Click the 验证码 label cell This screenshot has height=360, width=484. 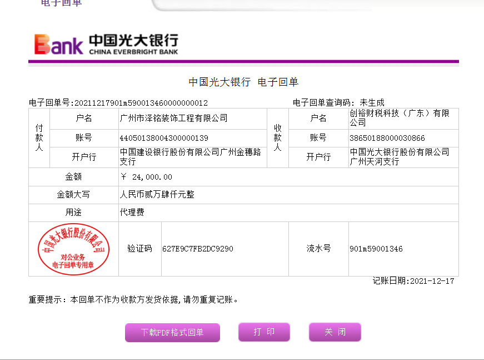tap(140, 249)
